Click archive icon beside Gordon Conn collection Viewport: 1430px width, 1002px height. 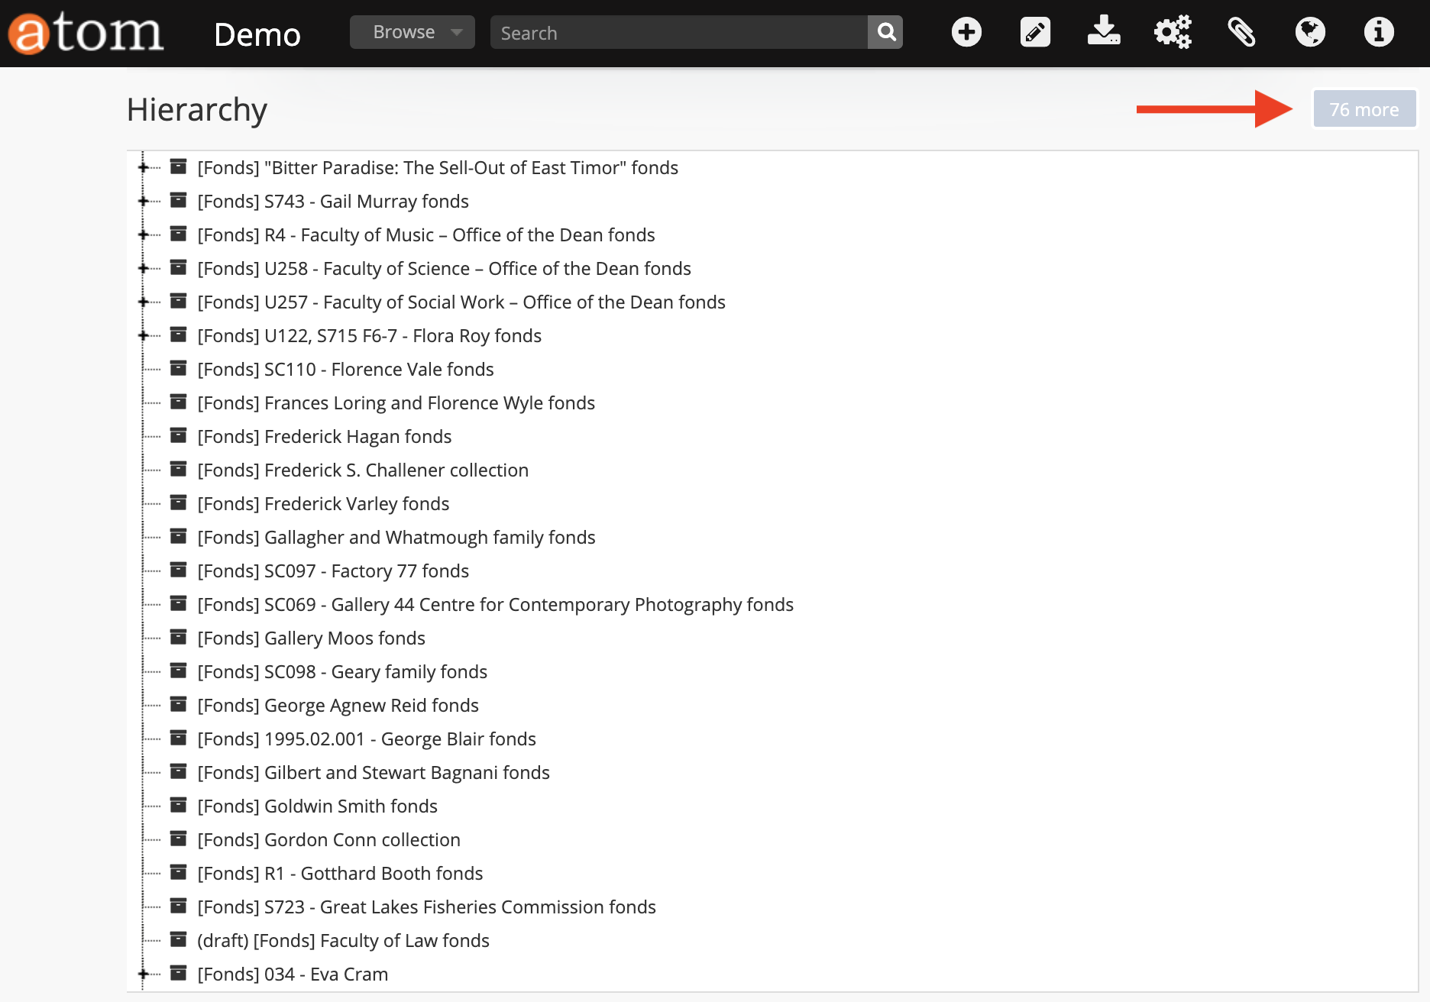pos(178,839)
